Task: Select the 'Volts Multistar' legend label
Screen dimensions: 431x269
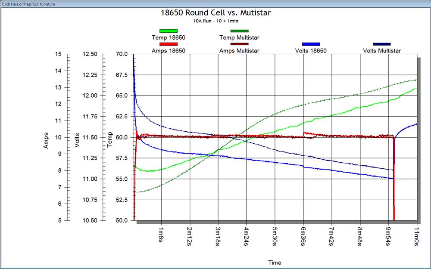Action: coord(382,51)
